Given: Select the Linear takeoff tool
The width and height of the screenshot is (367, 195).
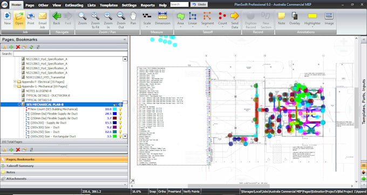Looking at the screenshot, I should point(193,19).
